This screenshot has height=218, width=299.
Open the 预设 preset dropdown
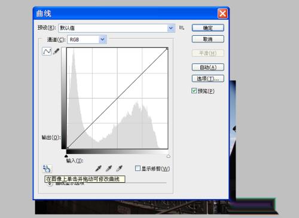click(x=117, y=28)
